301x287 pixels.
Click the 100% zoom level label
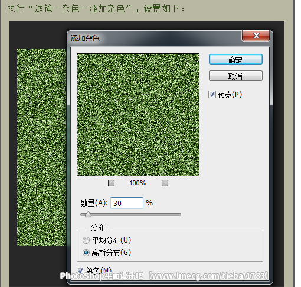point(138,183)
